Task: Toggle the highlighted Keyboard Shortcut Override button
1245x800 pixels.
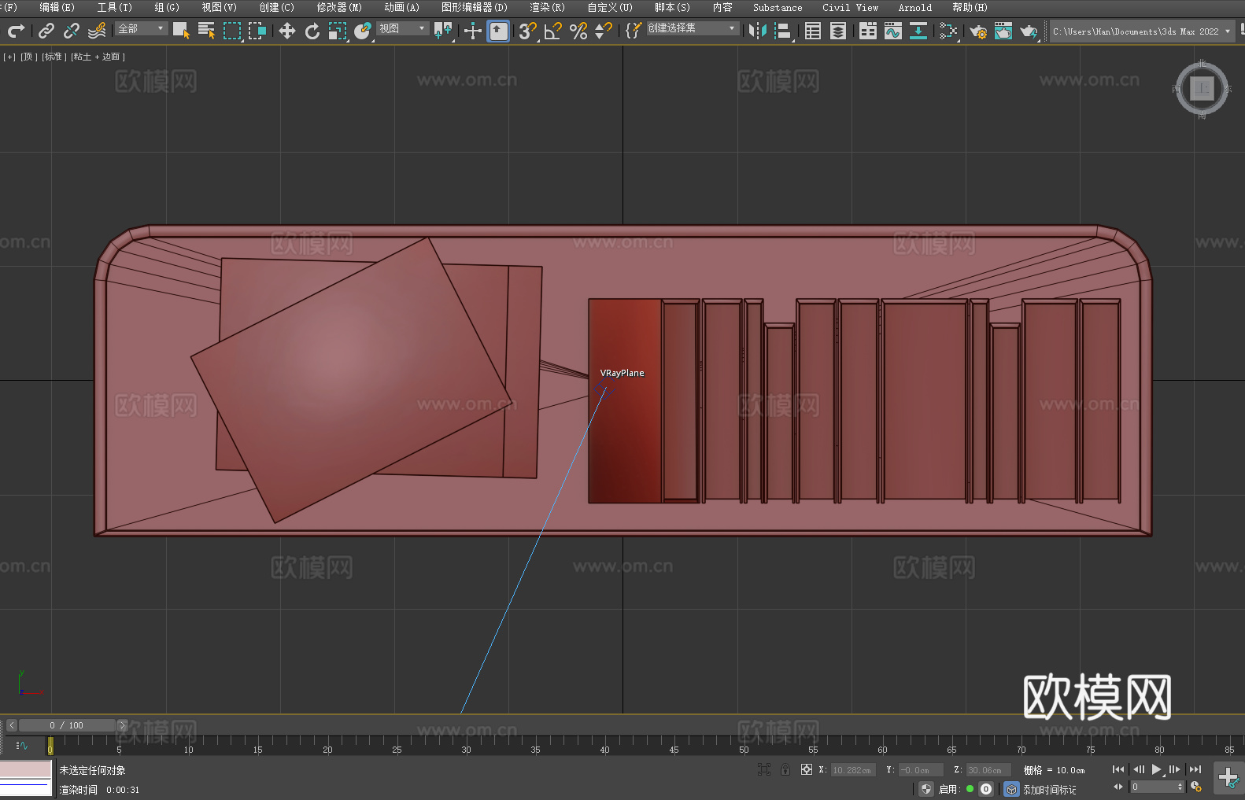Action: (498, 31)
